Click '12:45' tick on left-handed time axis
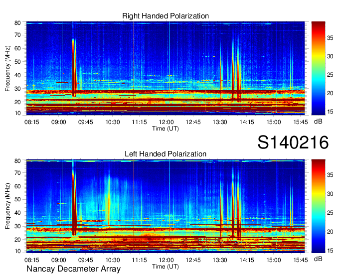This screenshot has height=275, width=339. [x=193, y=260]
